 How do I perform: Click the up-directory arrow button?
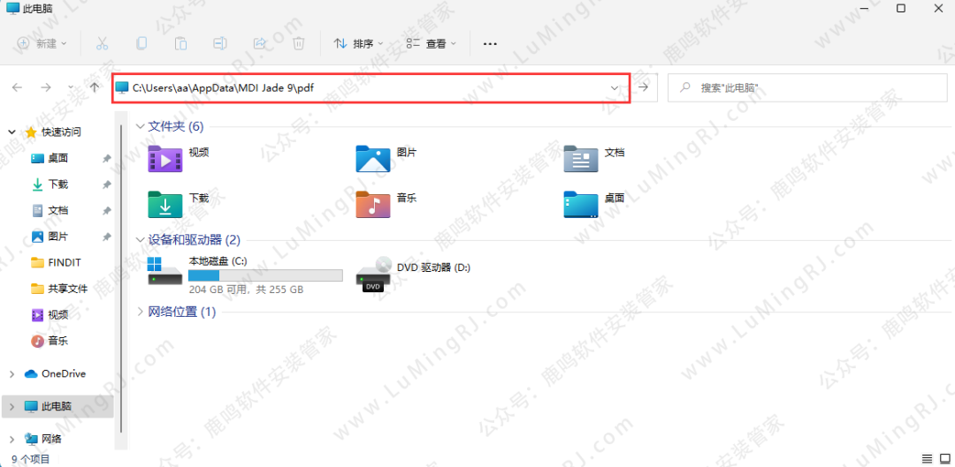pos(95,87)
